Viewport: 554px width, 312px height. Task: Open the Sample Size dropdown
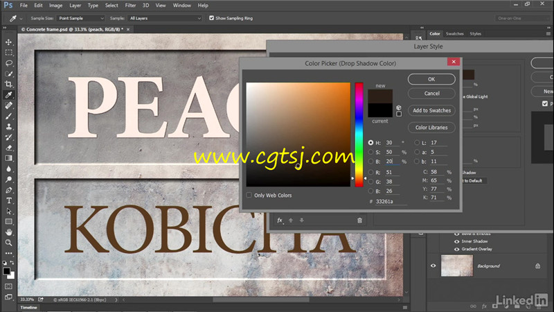coord(81,18)
